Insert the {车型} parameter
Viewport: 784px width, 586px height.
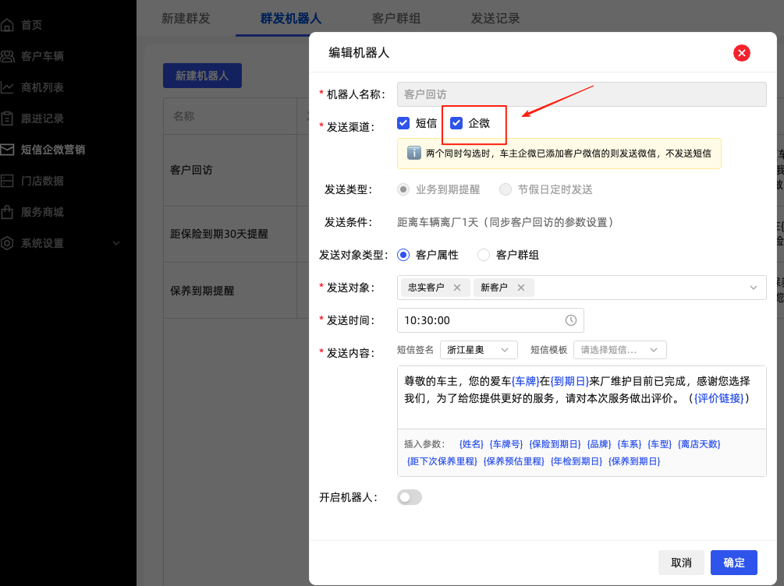click(x=659, y=444)
